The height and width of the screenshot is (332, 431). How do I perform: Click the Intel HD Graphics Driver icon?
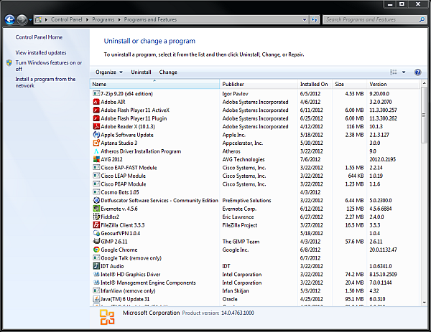tap(96, 275)
